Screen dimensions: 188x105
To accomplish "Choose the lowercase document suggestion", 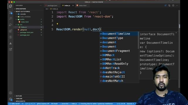I will pos(119,42).
